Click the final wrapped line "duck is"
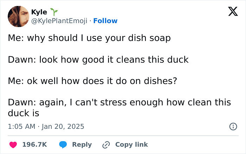This screenshot has height=154, width=246. click(x=23, y=113)
